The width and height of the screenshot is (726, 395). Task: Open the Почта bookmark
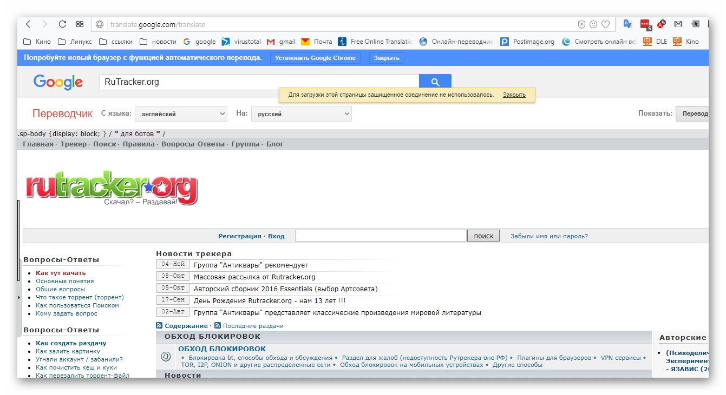317,42
